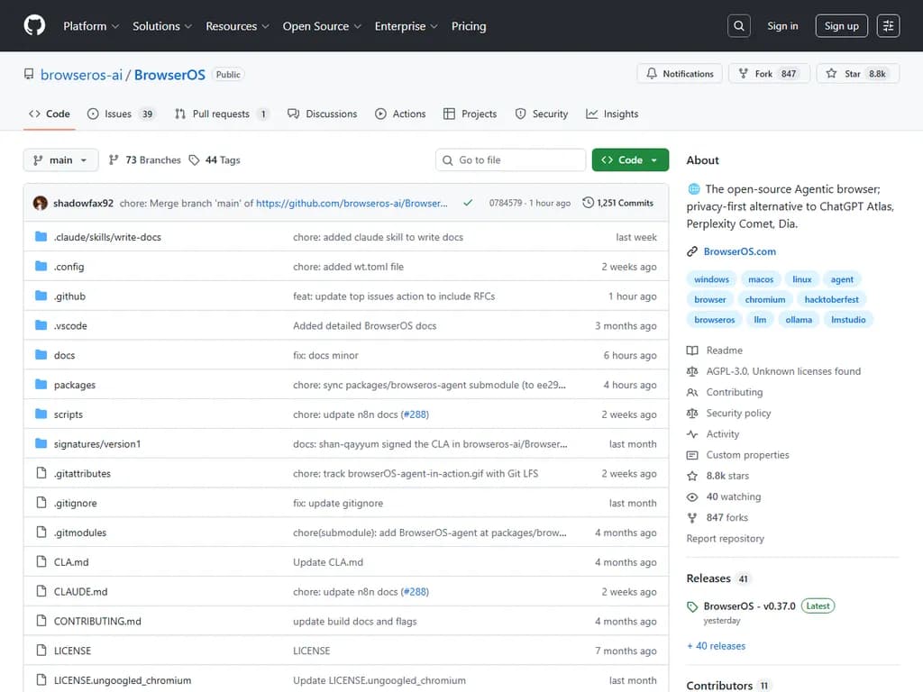Click the green commit status checkmark
The image size is (923, 692).
tap(468, 203)
